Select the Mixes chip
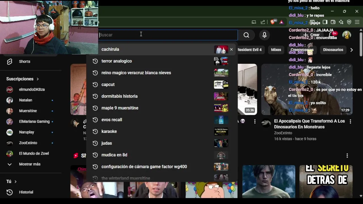Viewport: 363px width, 204px height. [x=276, y=50]
